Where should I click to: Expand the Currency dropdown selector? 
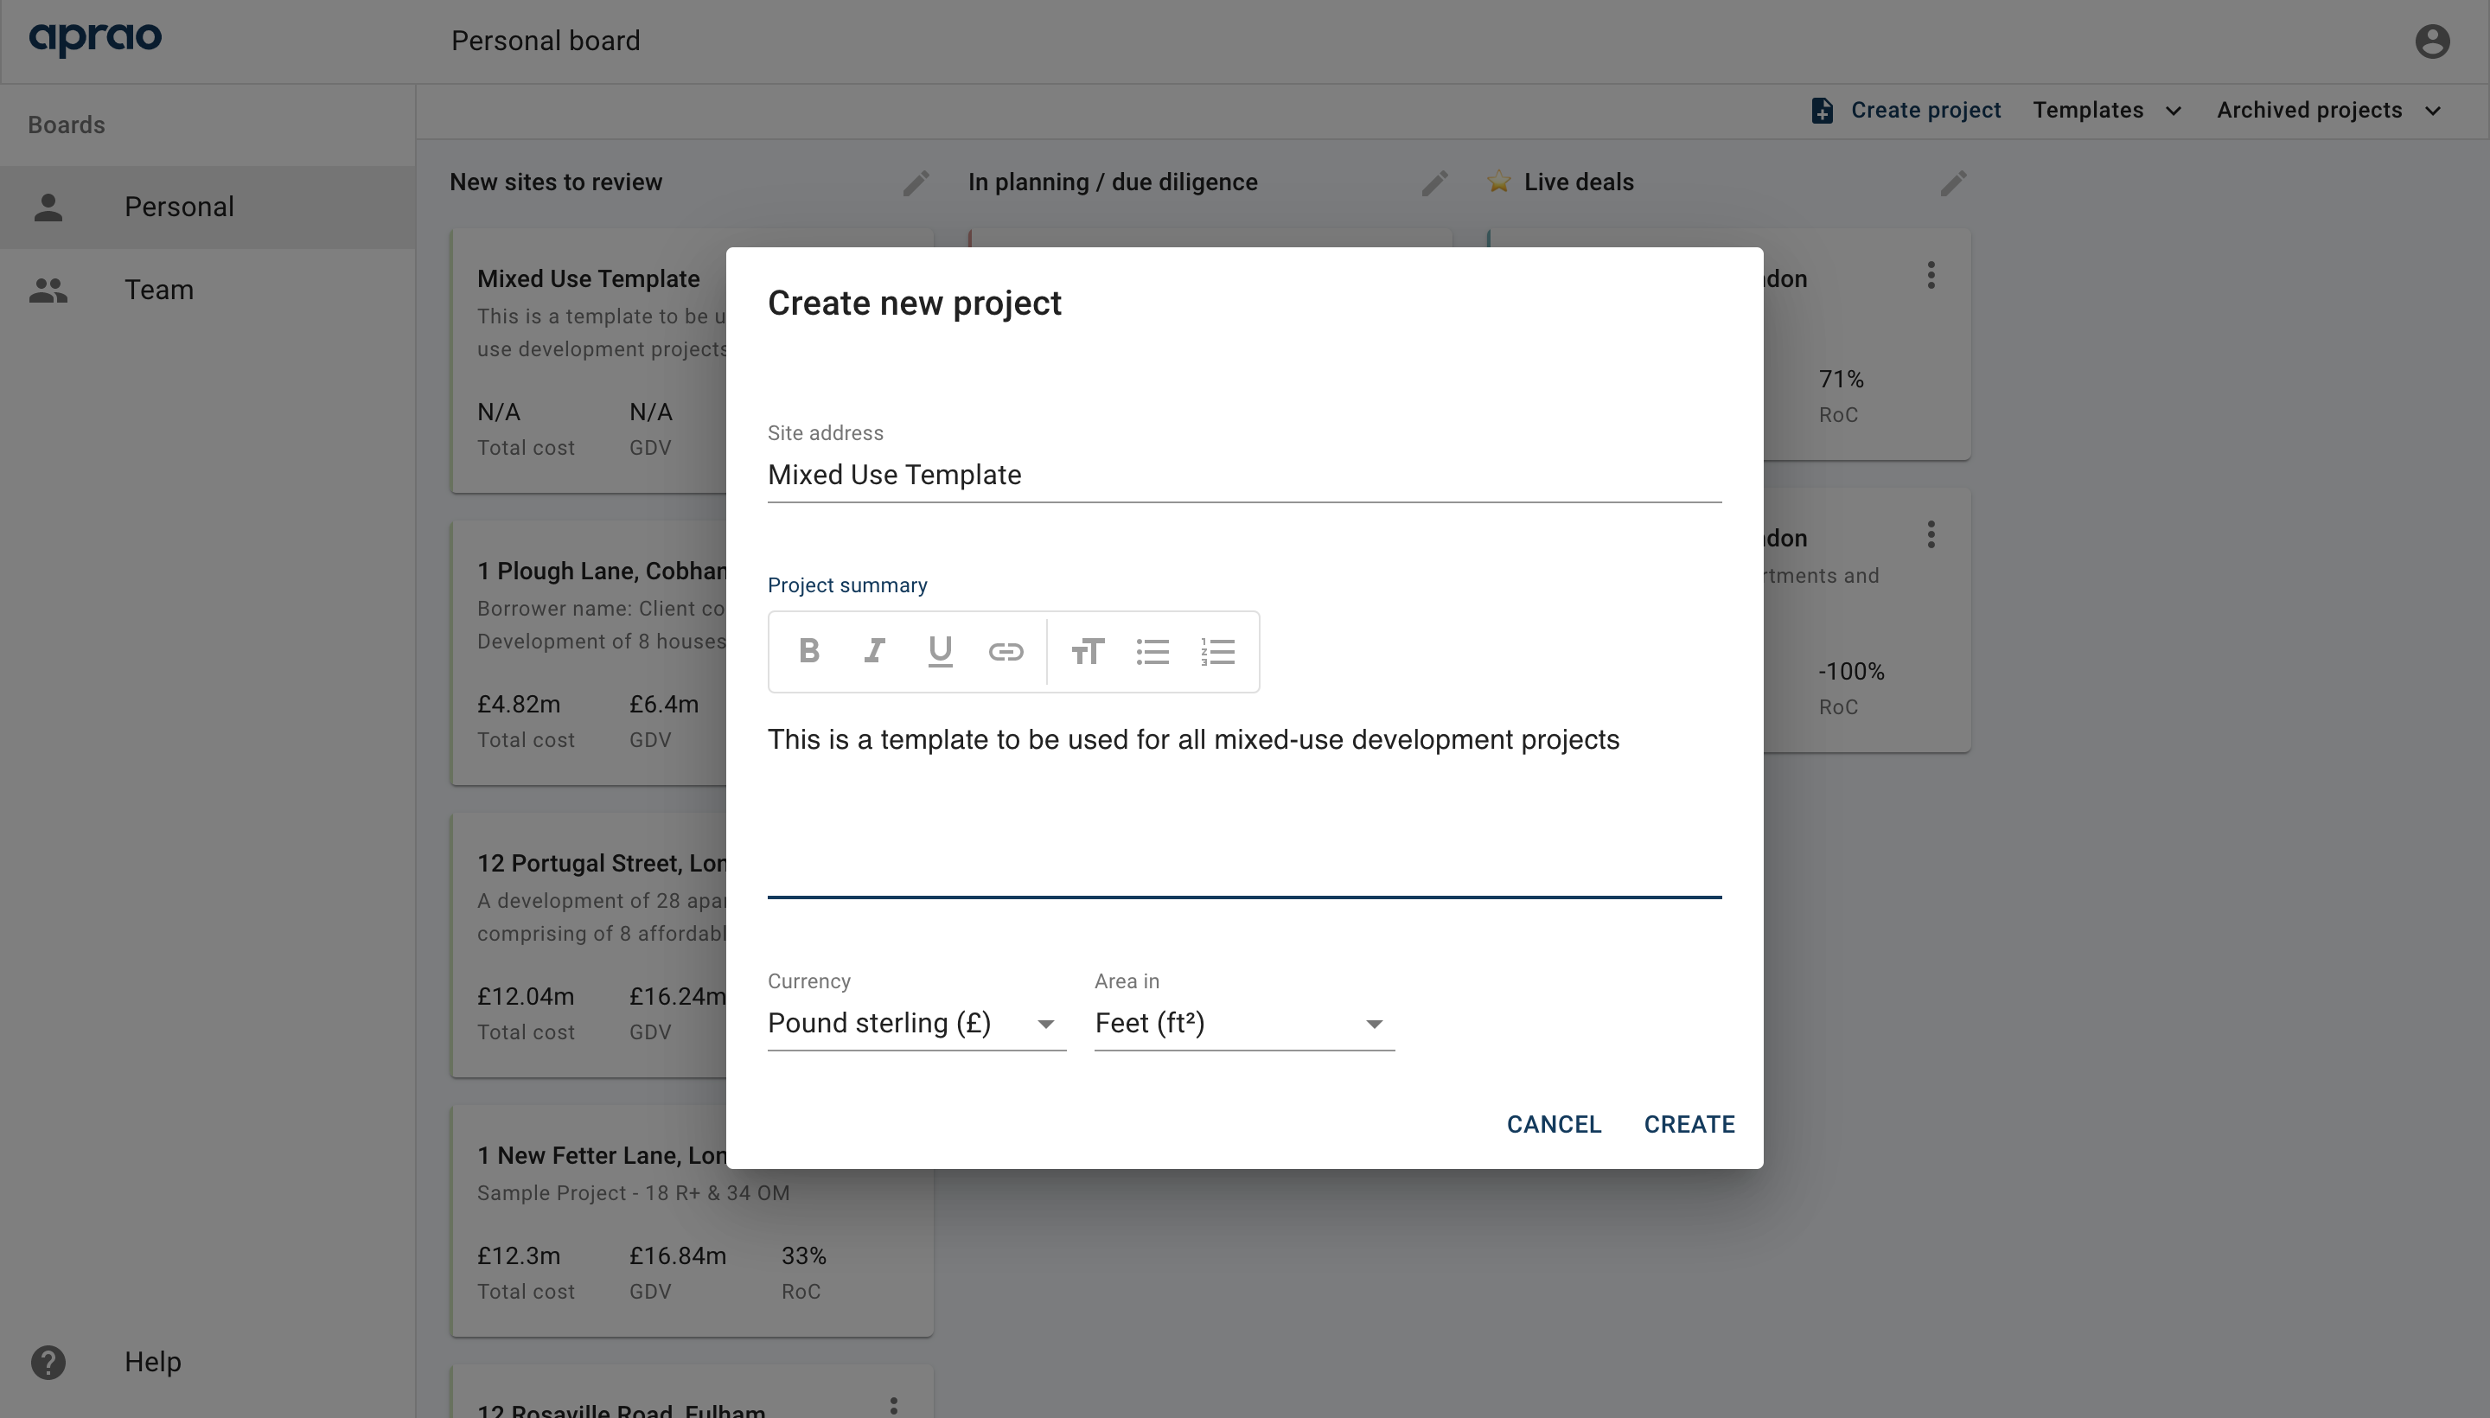click(1047, 1023)
